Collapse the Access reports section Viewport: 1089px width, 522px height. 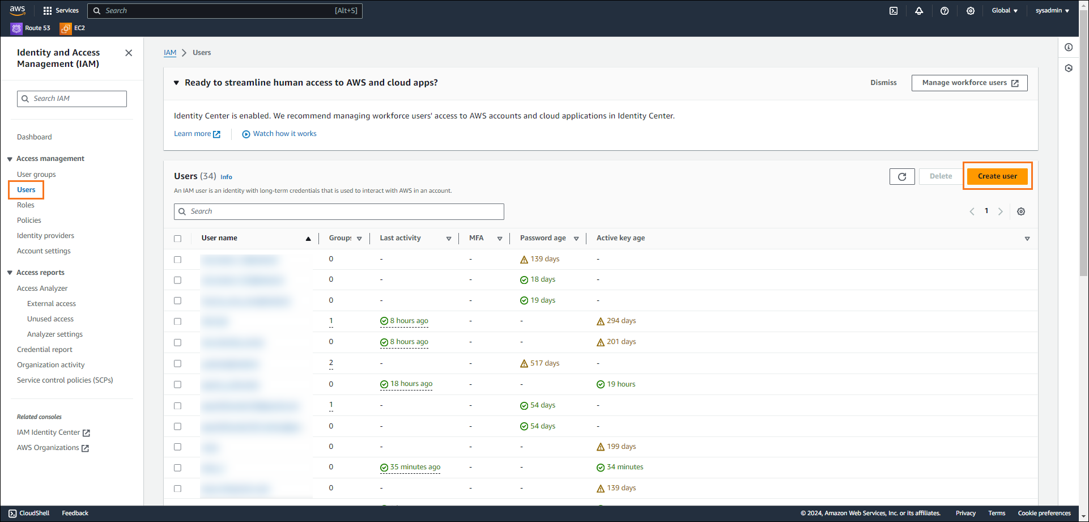point(10,273)
